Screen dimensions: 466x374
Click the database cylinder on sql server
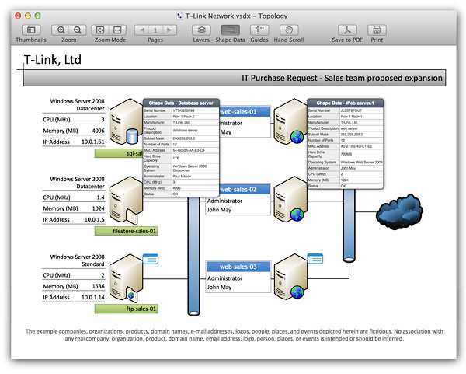[132, 136]
